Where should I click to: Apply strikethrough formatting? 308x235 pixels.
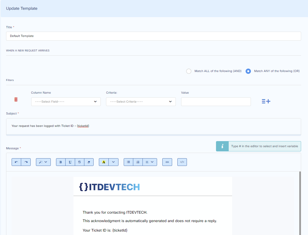coord(79,162)
